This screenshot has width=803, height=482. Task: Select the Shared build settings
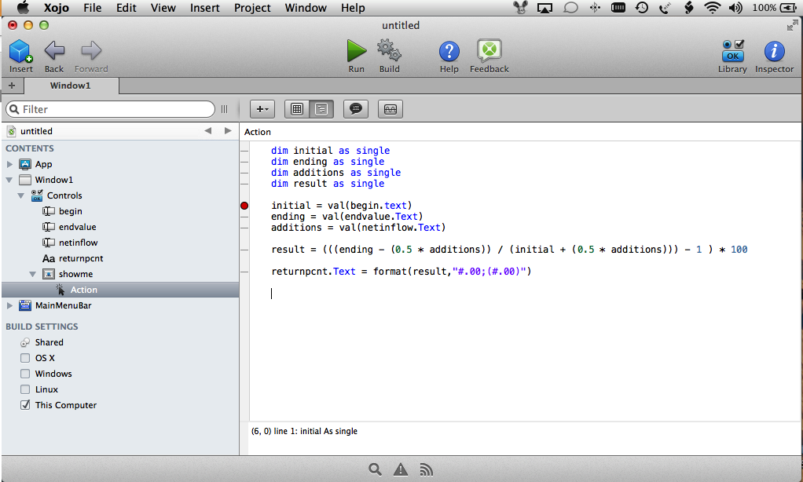(49, 342)
